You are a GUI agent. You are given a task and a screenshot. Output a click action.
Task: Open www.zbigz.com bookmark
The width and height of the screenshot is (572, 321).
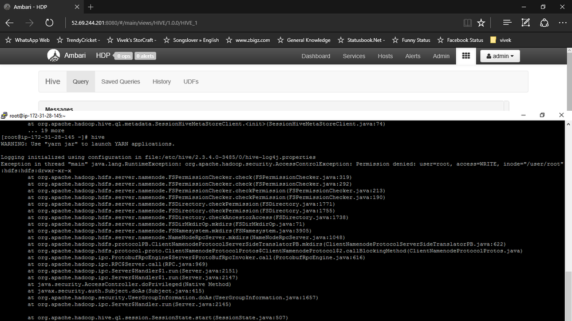coord(248,40)
